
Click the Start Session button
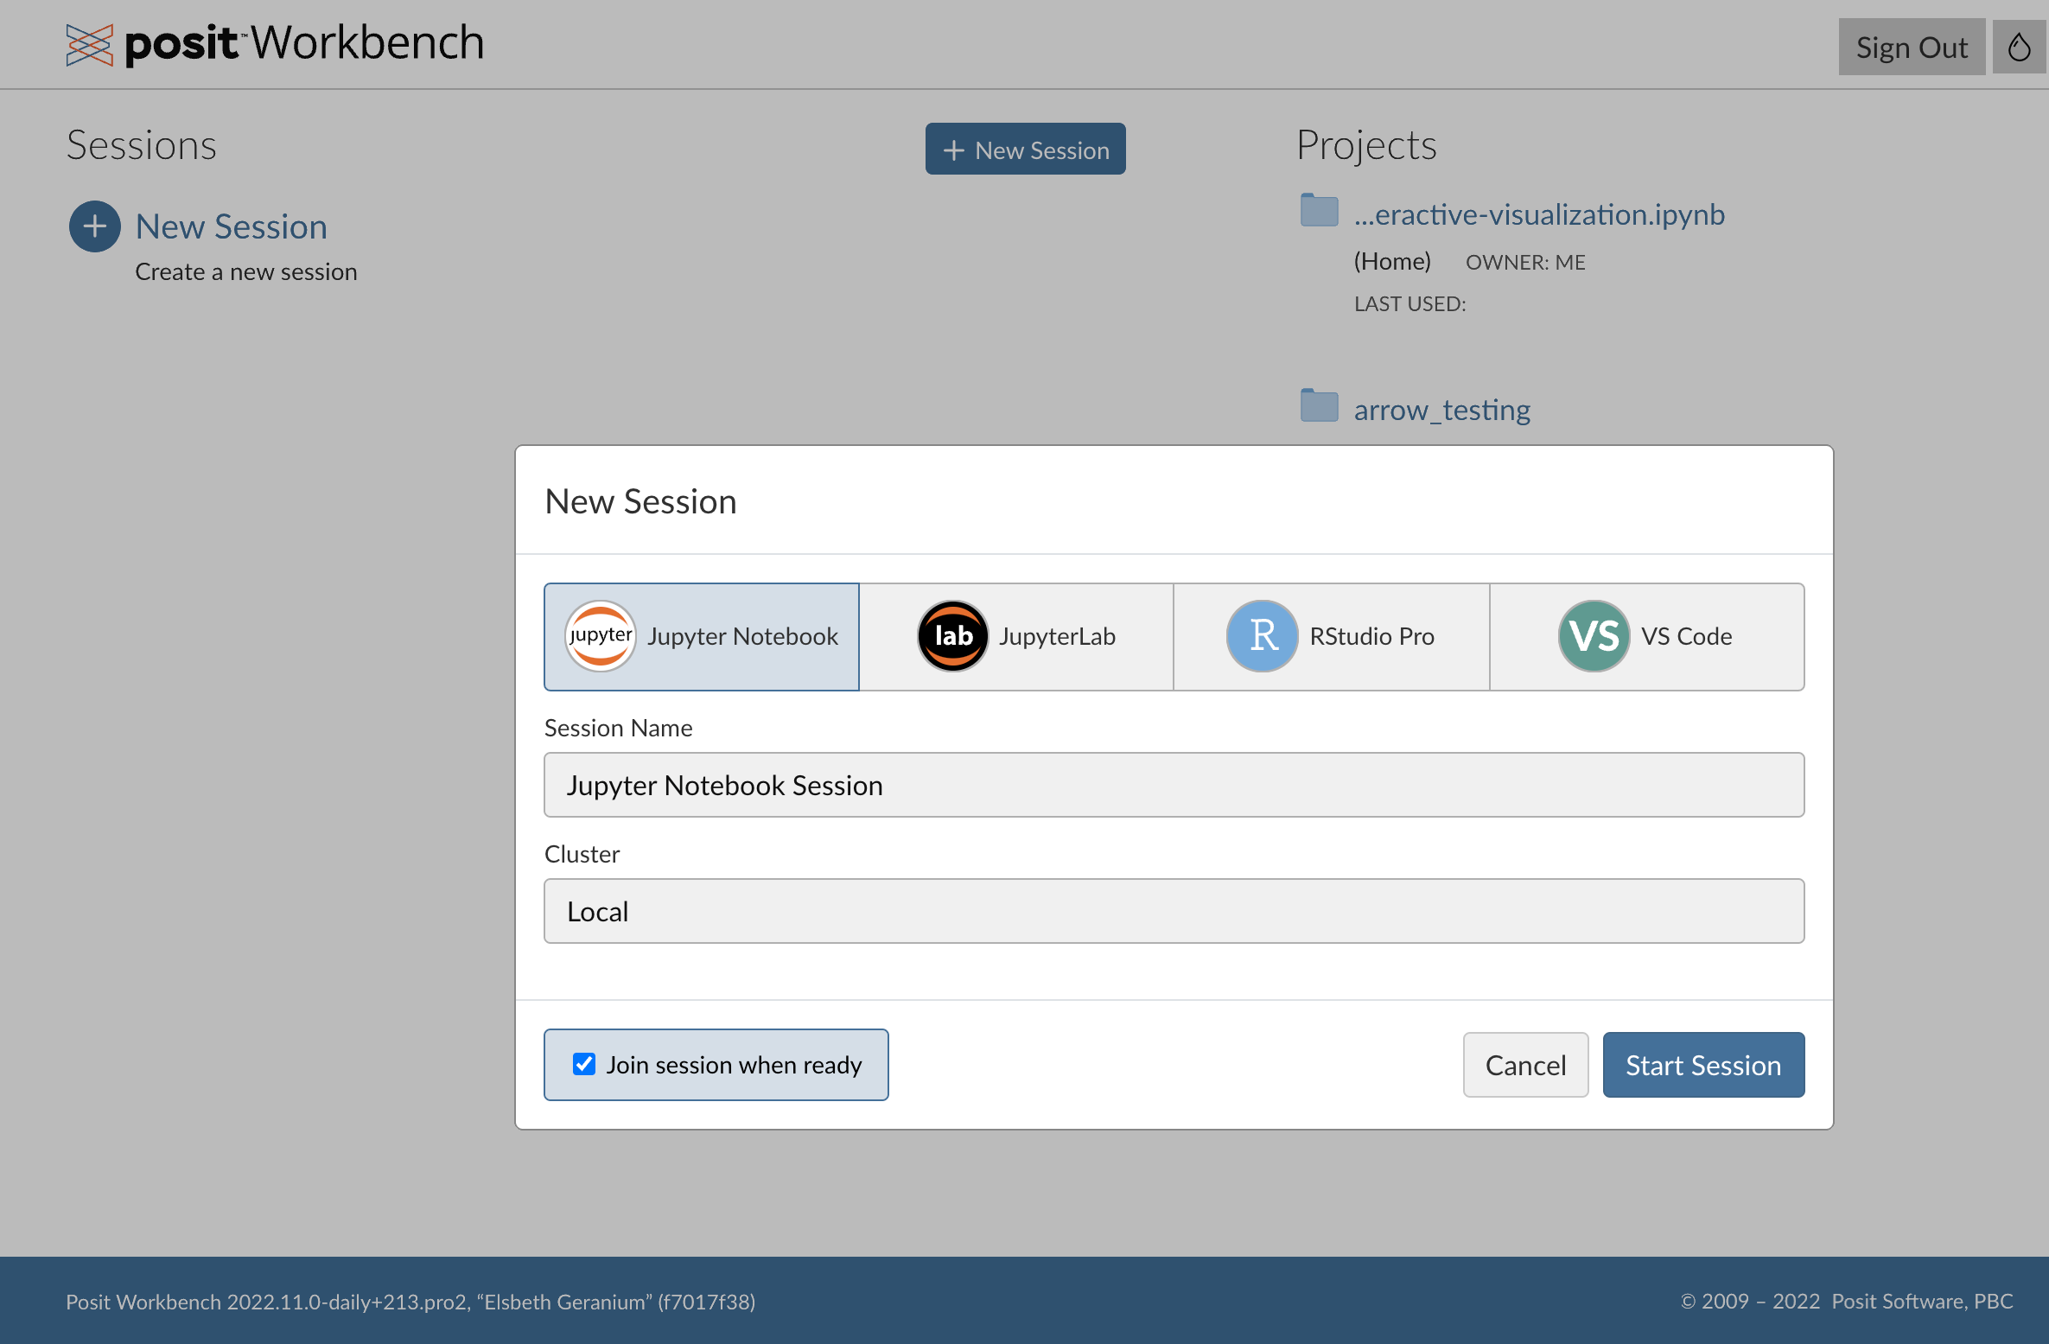pyautogui.click(x=1702, y=1065)
